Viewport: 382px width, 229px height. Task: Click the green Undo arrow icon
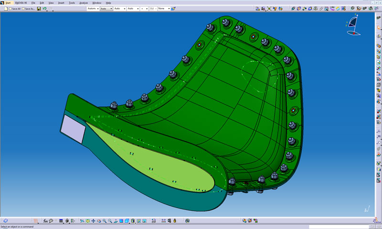pyautogui.click(x=44, y=9)
